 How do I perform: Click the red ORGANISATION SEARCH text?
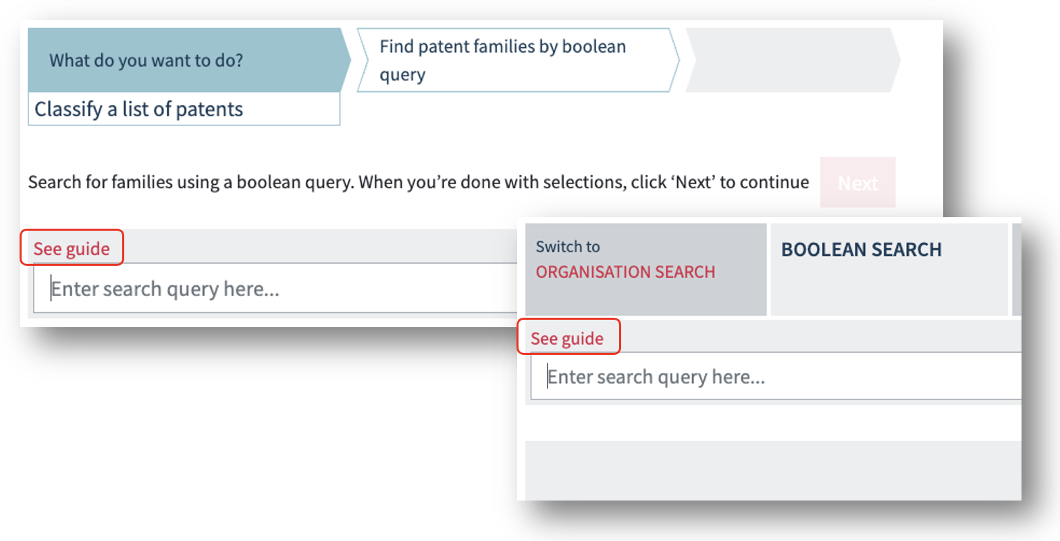(x=625, y=272)
